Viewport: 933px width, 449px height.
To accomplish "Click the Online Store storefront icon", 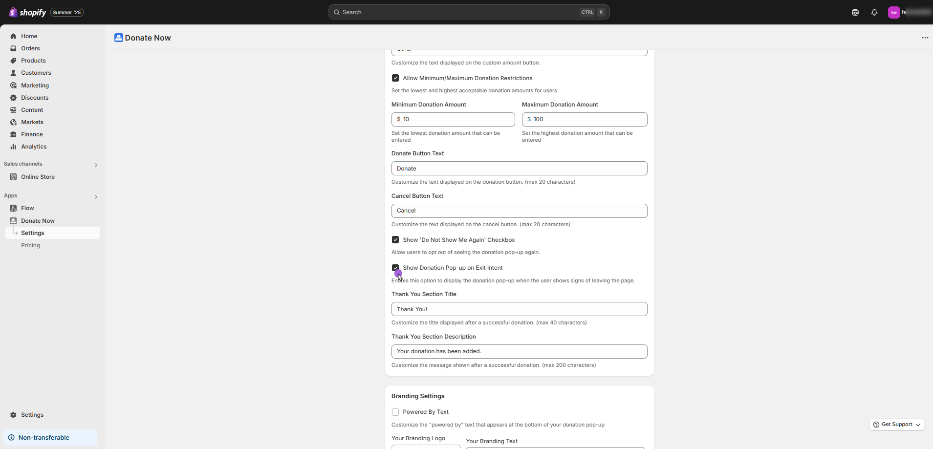I will [13, 177].
